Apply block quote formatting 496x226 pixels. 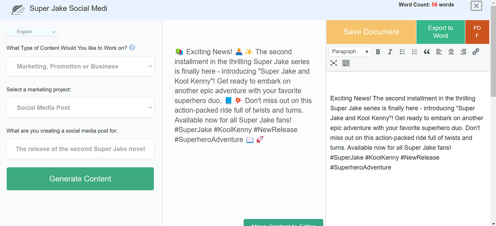point(427,52)
